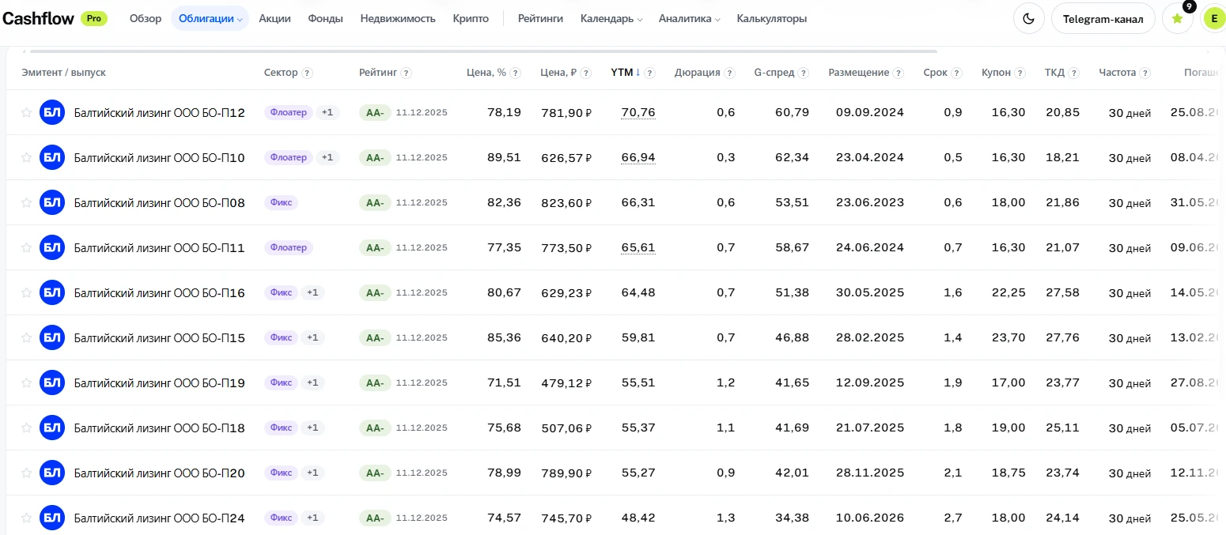
Task: Switch to Недвижимость section
Action: (398, 18)
